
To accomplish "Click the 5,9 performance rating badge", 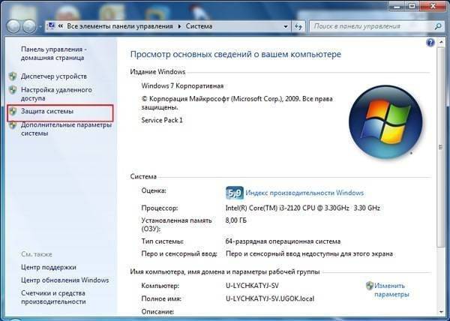I will click(234, 192).
